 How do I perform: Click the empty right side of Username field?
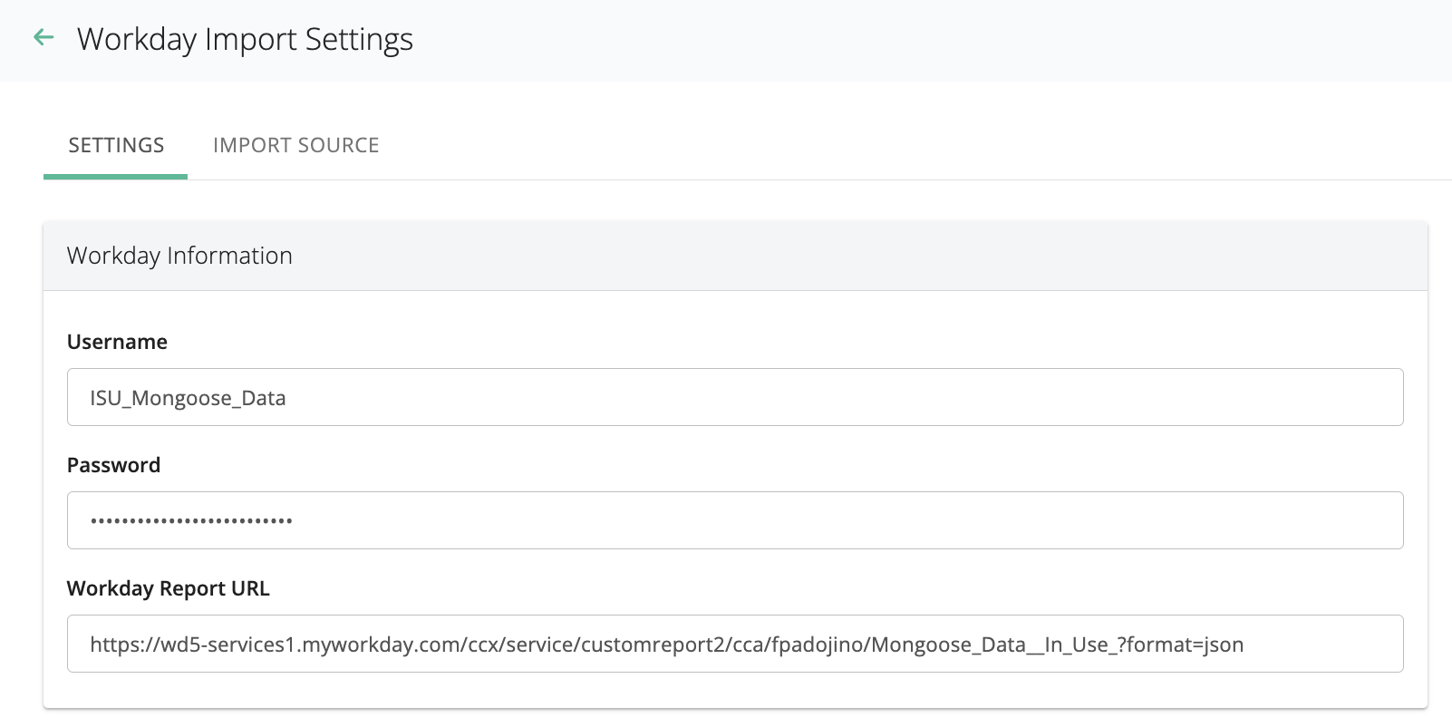tap(1088, 397)
